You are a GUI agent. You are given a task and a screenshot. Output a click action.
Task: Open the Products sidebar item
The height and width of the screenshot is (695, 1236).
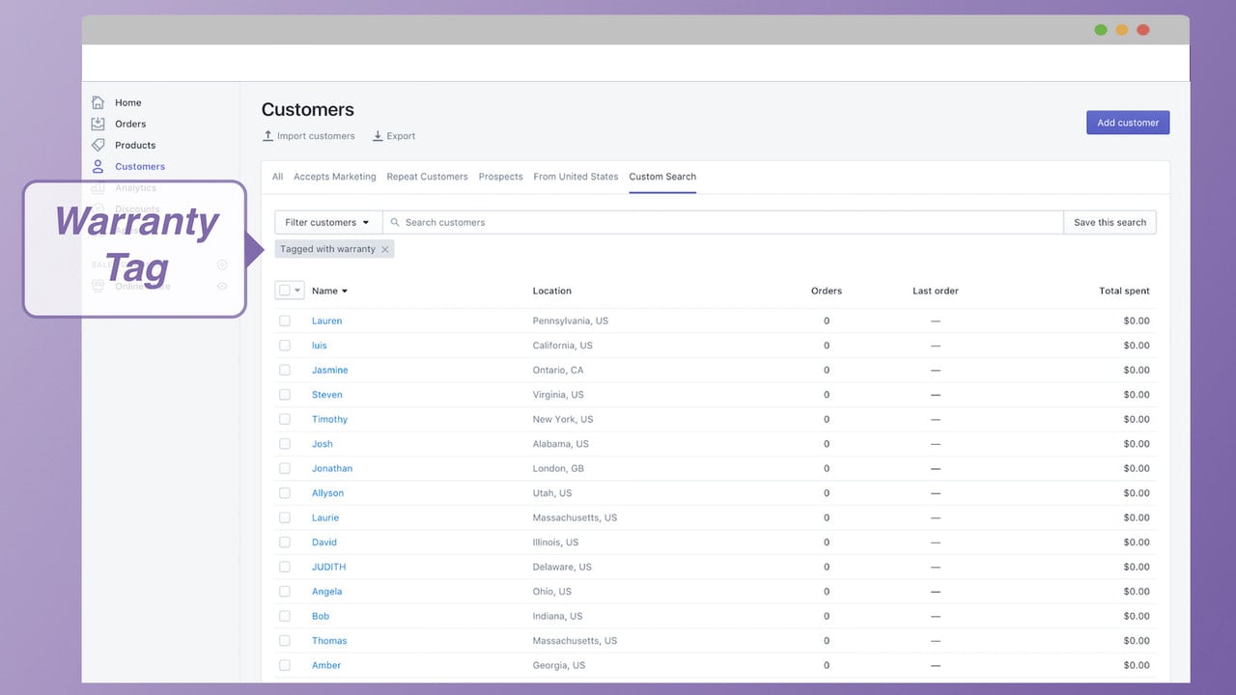[x=135, y=145]
